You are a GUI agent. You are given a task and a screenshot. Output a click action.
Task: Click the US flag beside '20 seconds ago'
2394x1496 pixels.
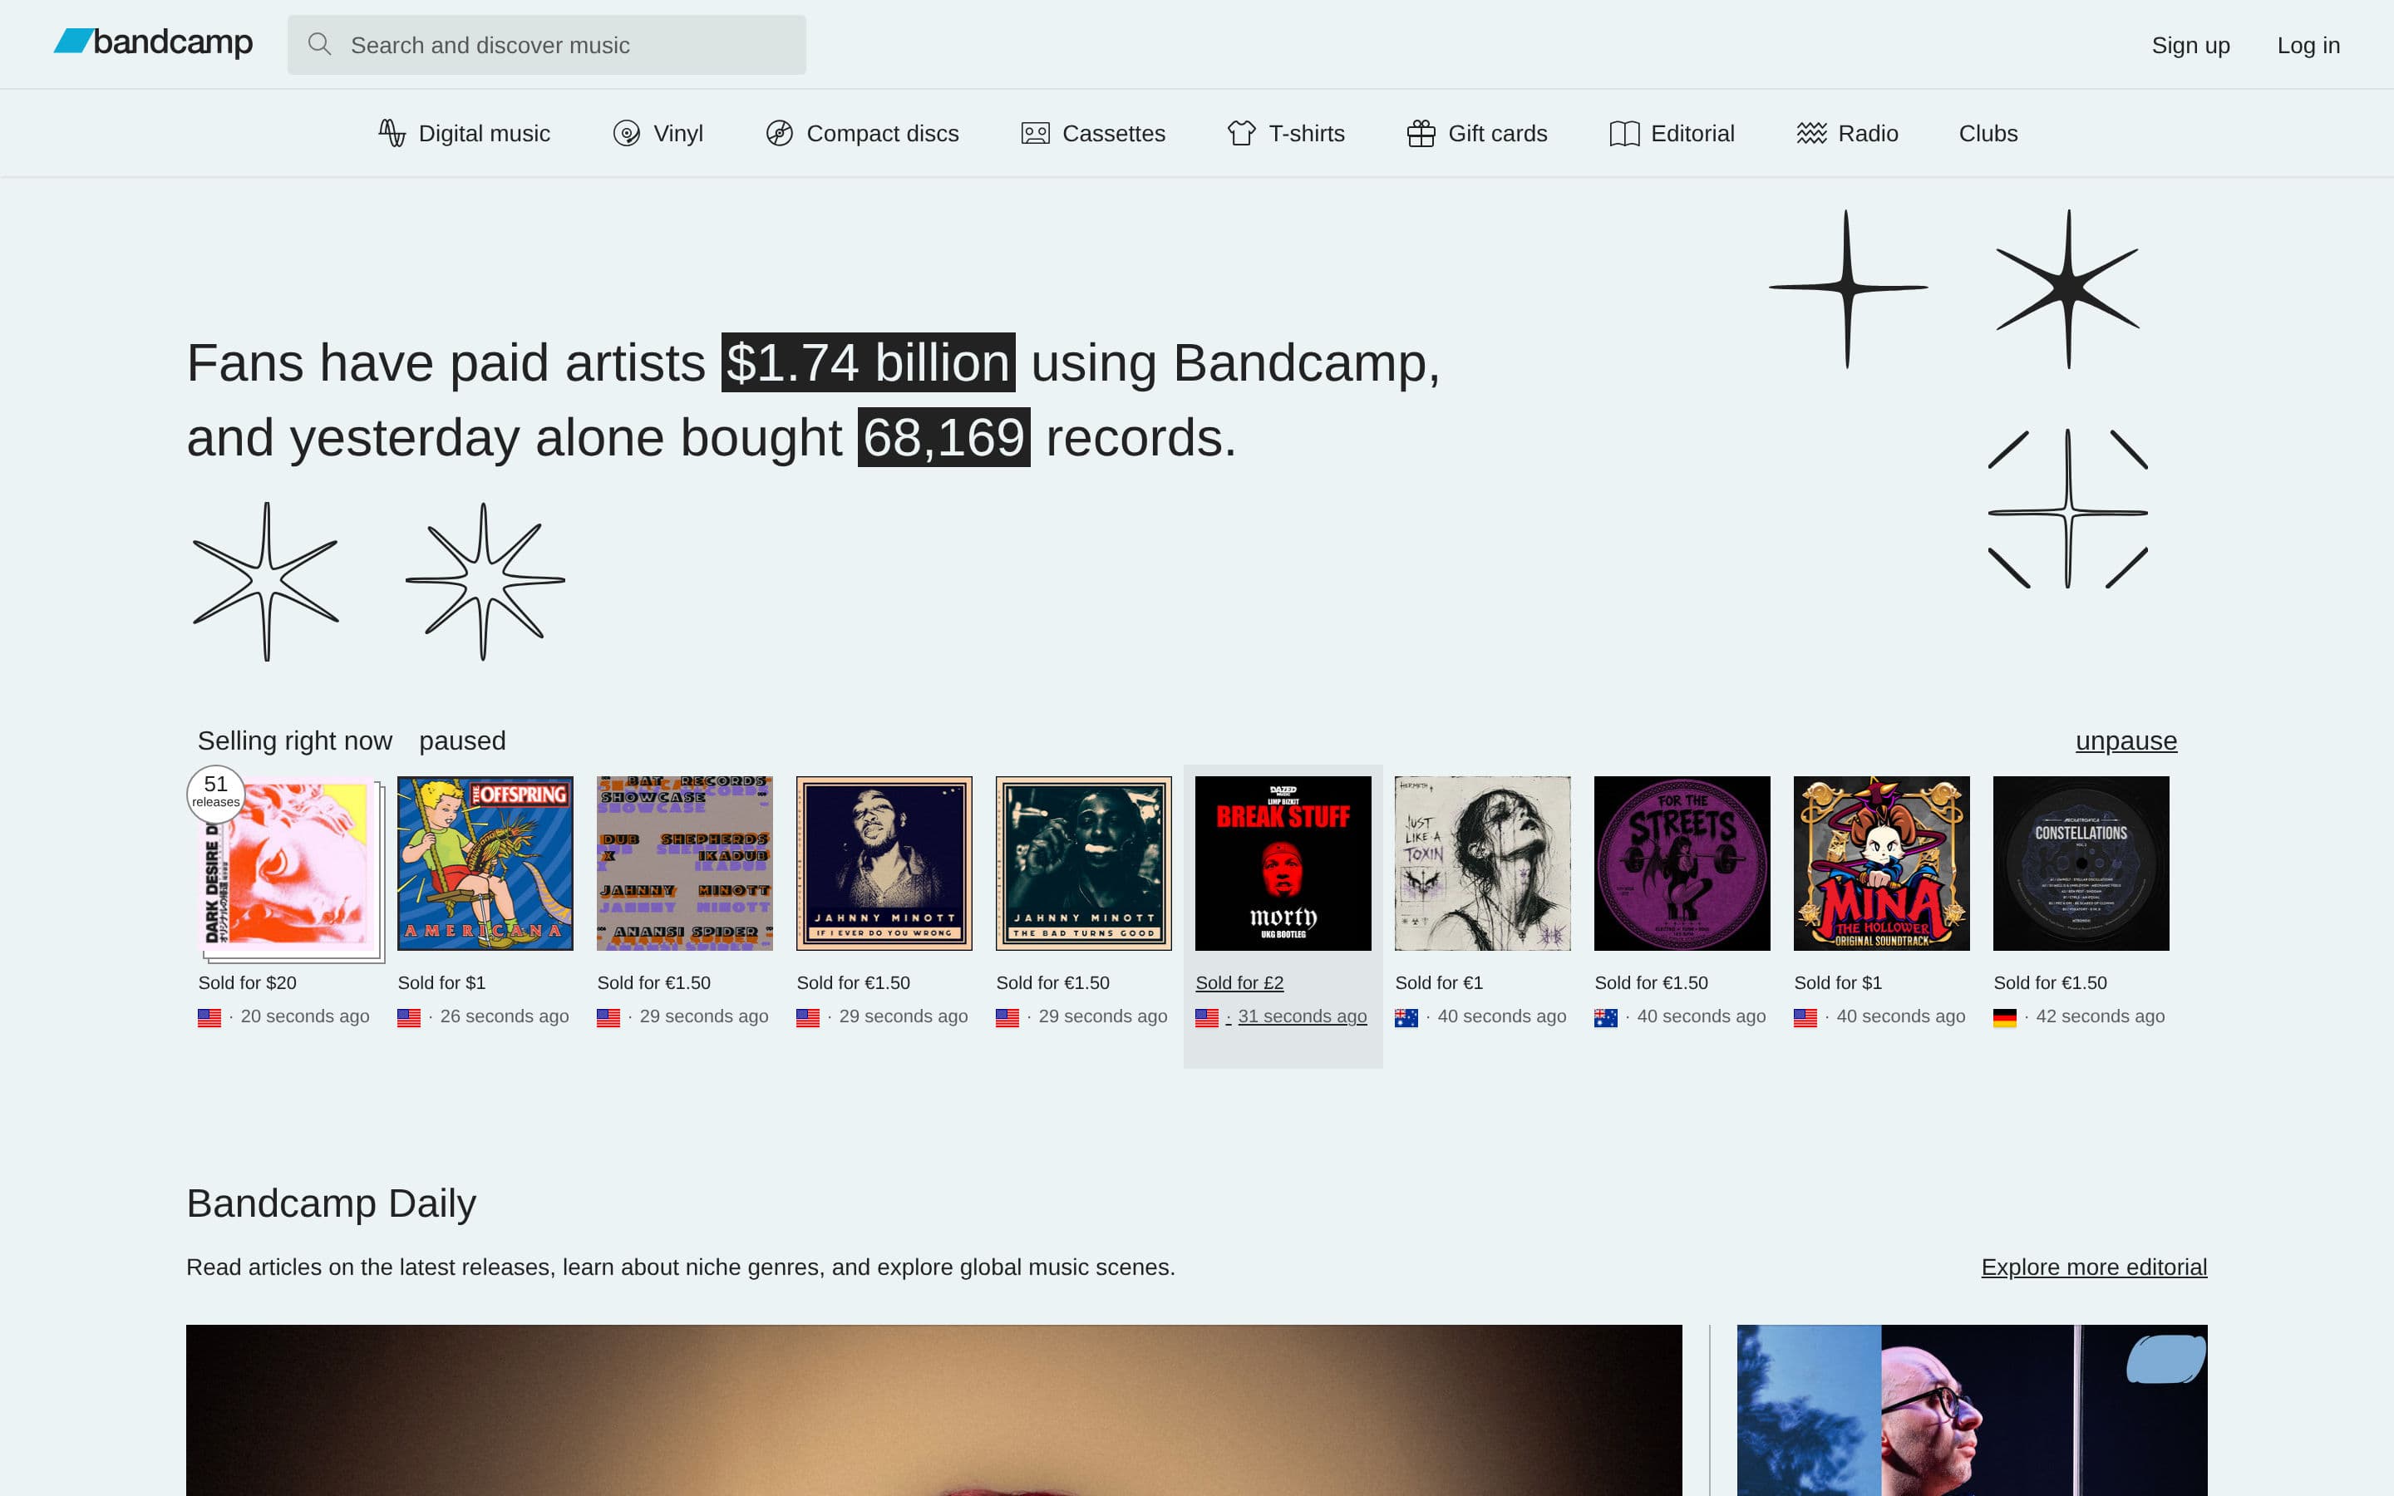pos(209,1017)
